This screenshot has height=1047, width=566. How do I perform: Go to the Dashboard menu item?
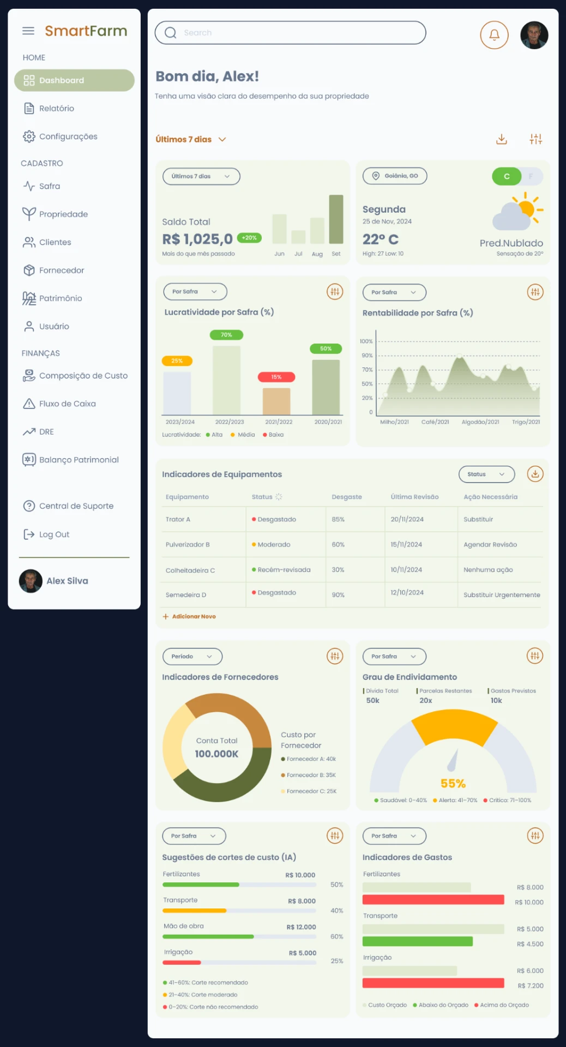tap(74, 81)
